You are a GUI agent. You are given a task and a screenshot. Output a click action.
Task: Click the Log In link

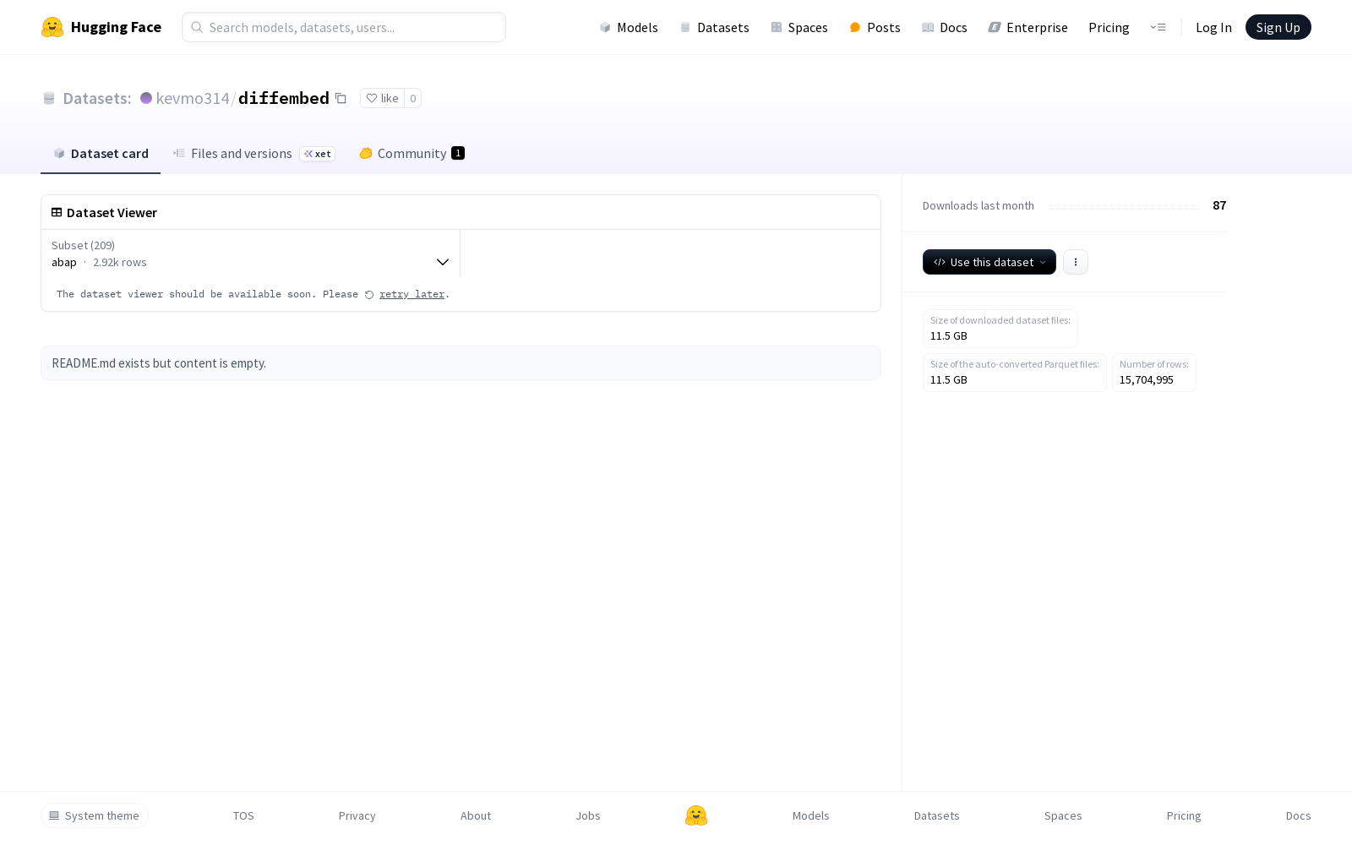click(1213, 27)
